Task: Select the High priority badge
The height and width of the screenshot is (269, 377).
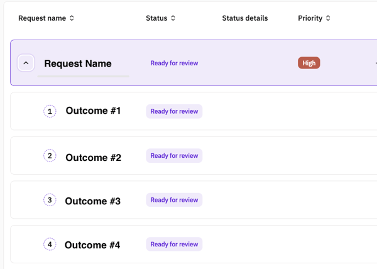Action: point(309,63)
